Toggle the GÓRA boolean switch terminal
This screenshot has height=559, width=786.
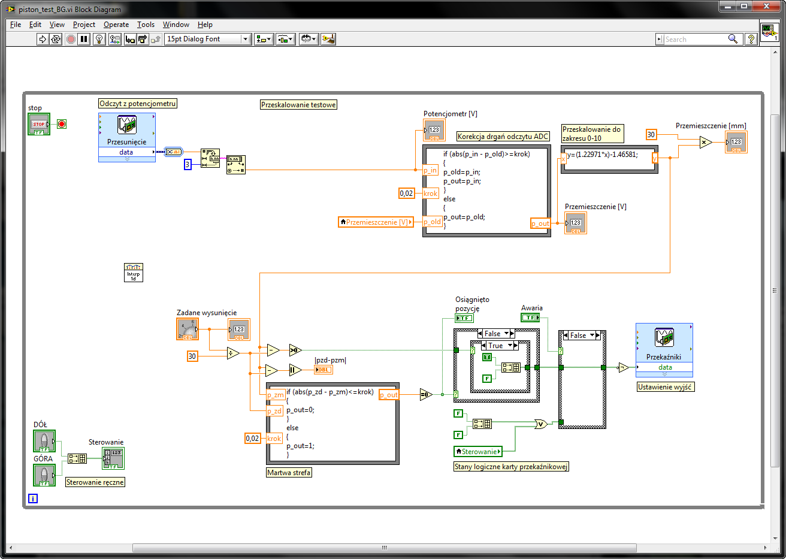(x=44, y=475)
